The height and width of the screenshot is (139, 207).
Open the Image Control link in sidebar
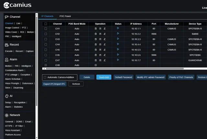tap(12, 28)
